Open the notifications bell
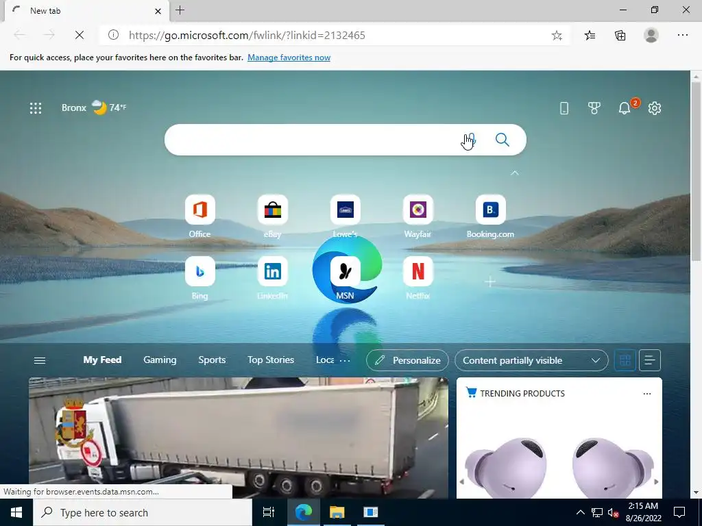 pos(624,108)
